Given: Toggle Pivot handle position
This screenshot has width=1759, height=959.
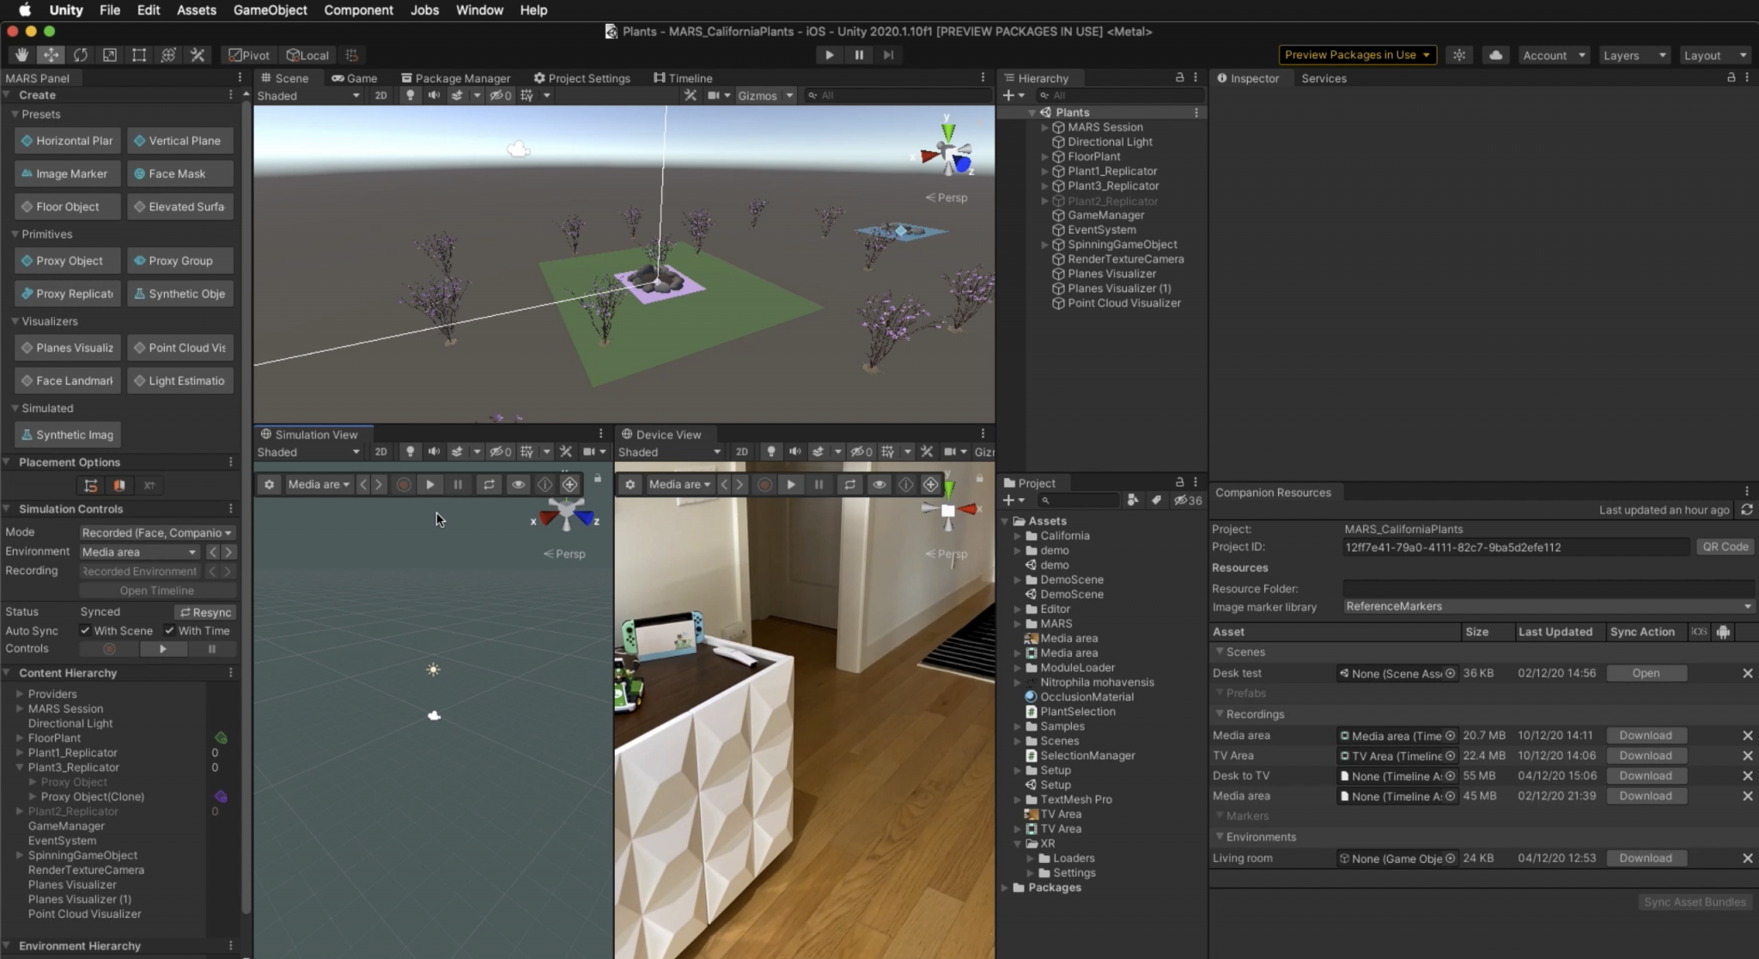Looking at the screenshot, I should tap(248, 55).
